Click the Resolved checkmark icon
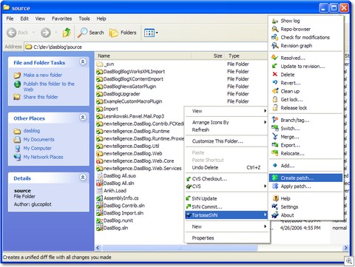Viewport: 355px width, 267px height. 275,58
